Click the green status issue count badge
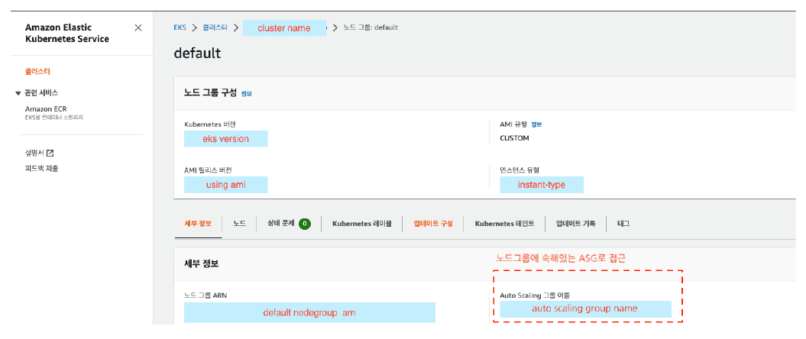The image size is (806, 339). click(304, 224)
